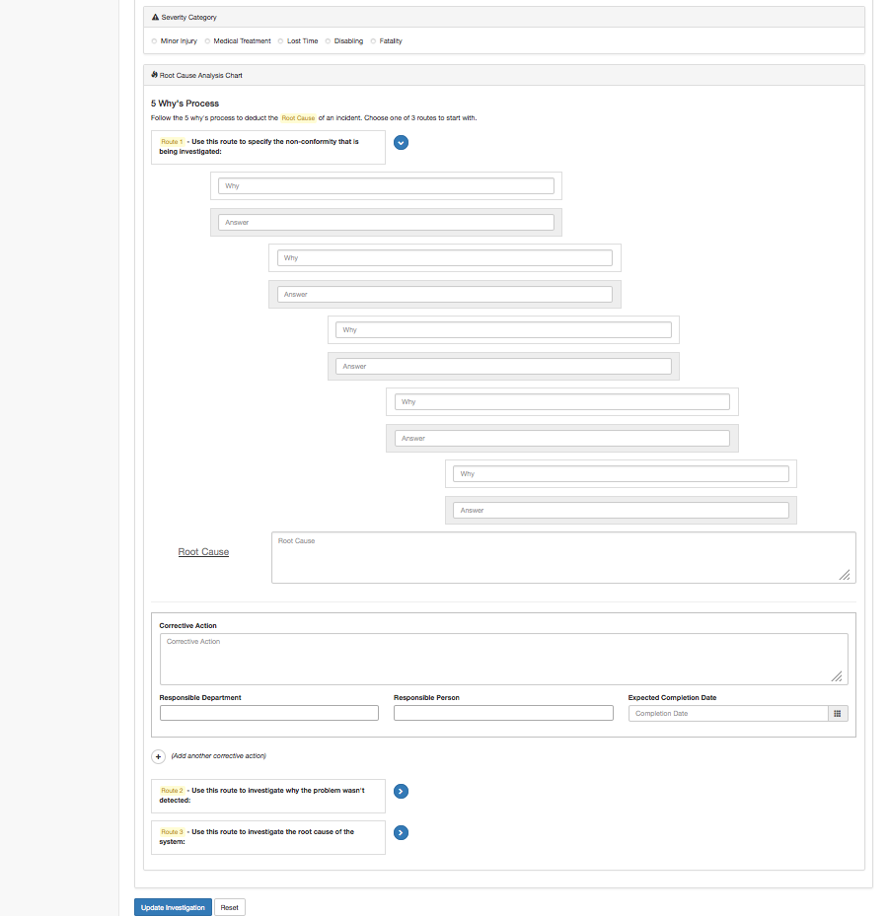Select the Disabling severity radio button
The width and height of the screenshot is (888, 916).
coord(328,41)
